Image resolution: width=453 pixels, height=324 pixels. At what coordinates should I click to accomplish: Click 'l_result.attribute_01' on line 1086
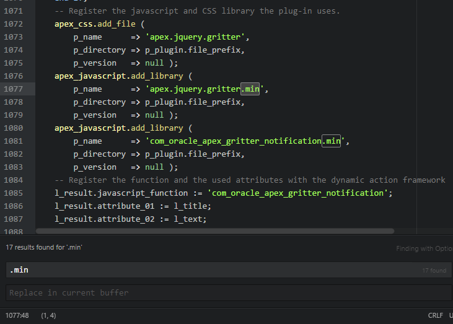105,206
